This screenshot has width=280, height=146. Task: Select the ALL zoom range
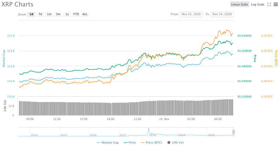(85, 14)
